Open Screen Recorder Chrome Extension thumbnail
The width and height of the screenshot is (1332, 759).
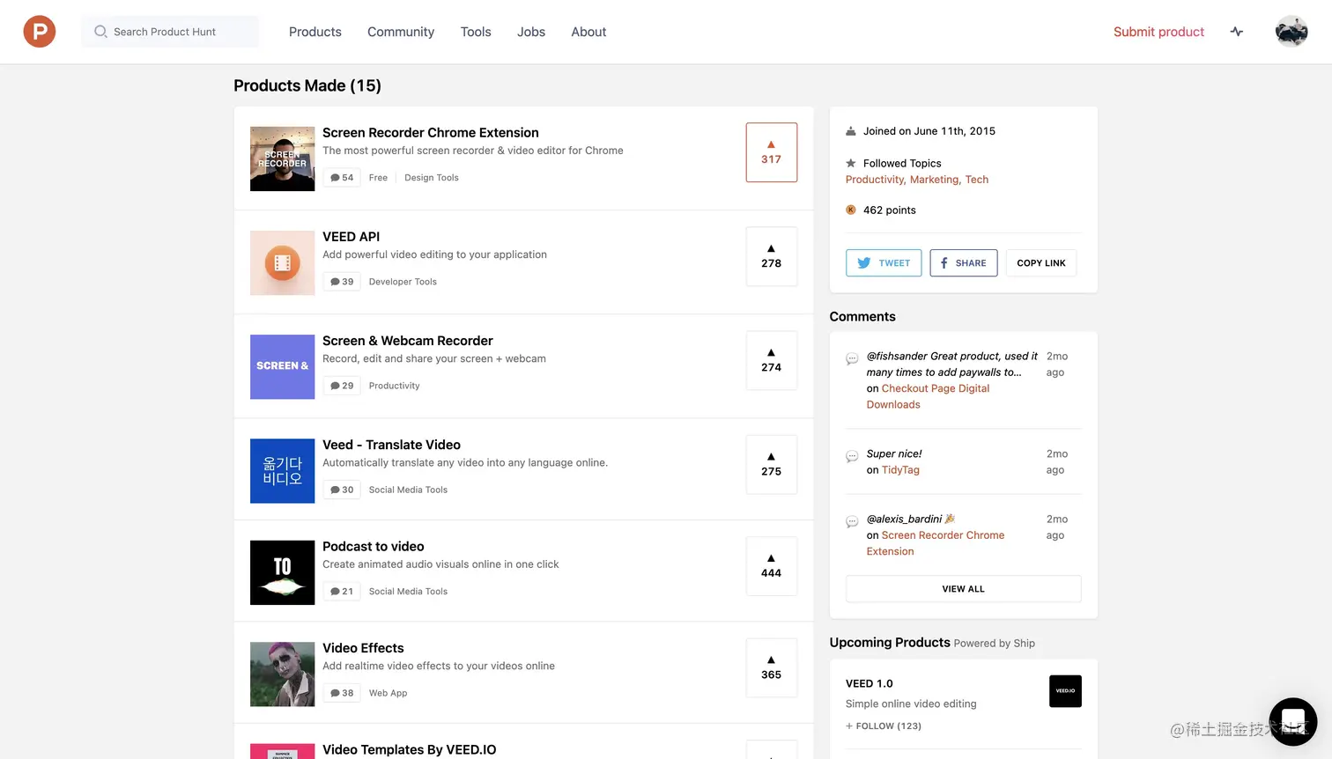(x=283, y=159)
